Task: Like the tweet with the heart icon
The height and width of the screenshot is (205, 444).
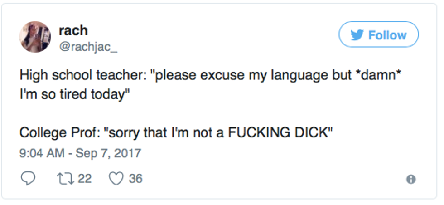Action: [x=116, y=179]
